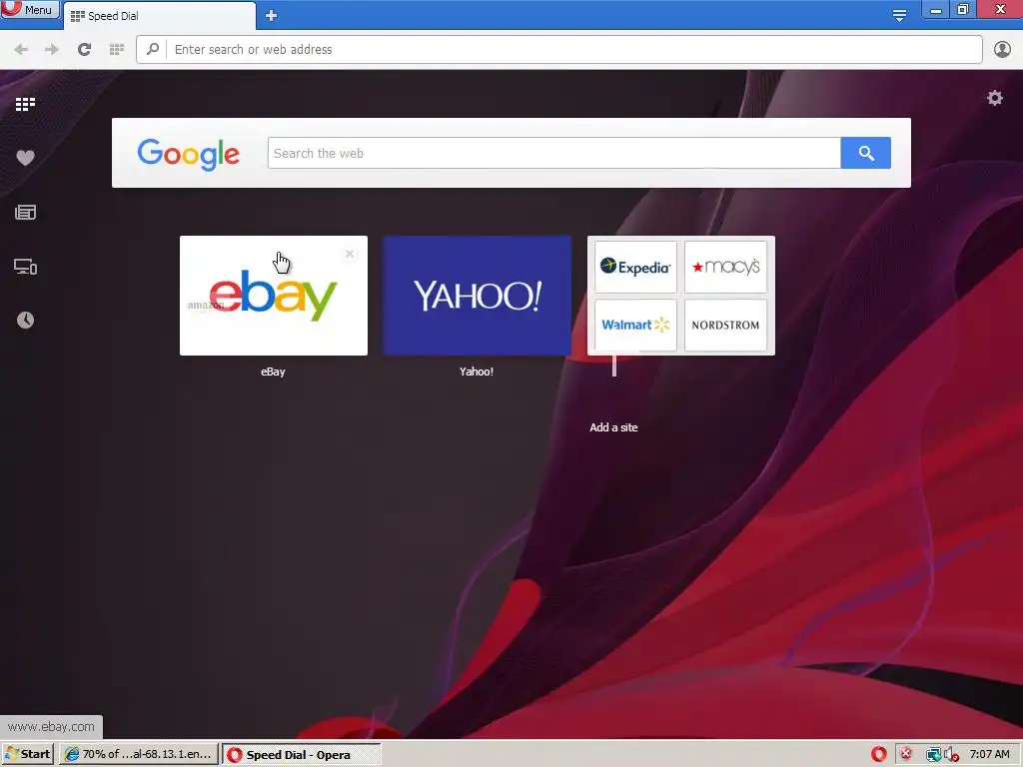The image size is (1023, 767).
Task: Click the address bar search magnifier icon
Action: tap(153, 50)
